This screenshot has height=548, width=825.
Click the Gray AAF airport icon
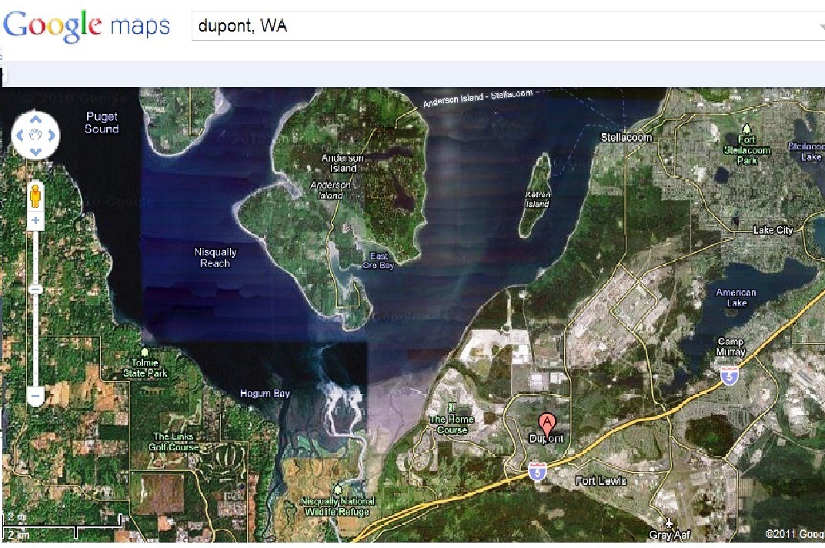669,523
